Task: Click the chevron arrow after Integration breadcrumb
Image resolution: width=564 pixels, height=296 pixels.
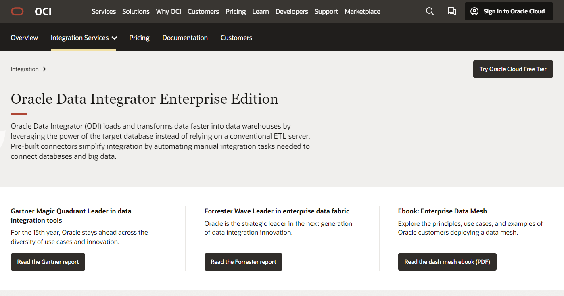Action: point(44,69)
